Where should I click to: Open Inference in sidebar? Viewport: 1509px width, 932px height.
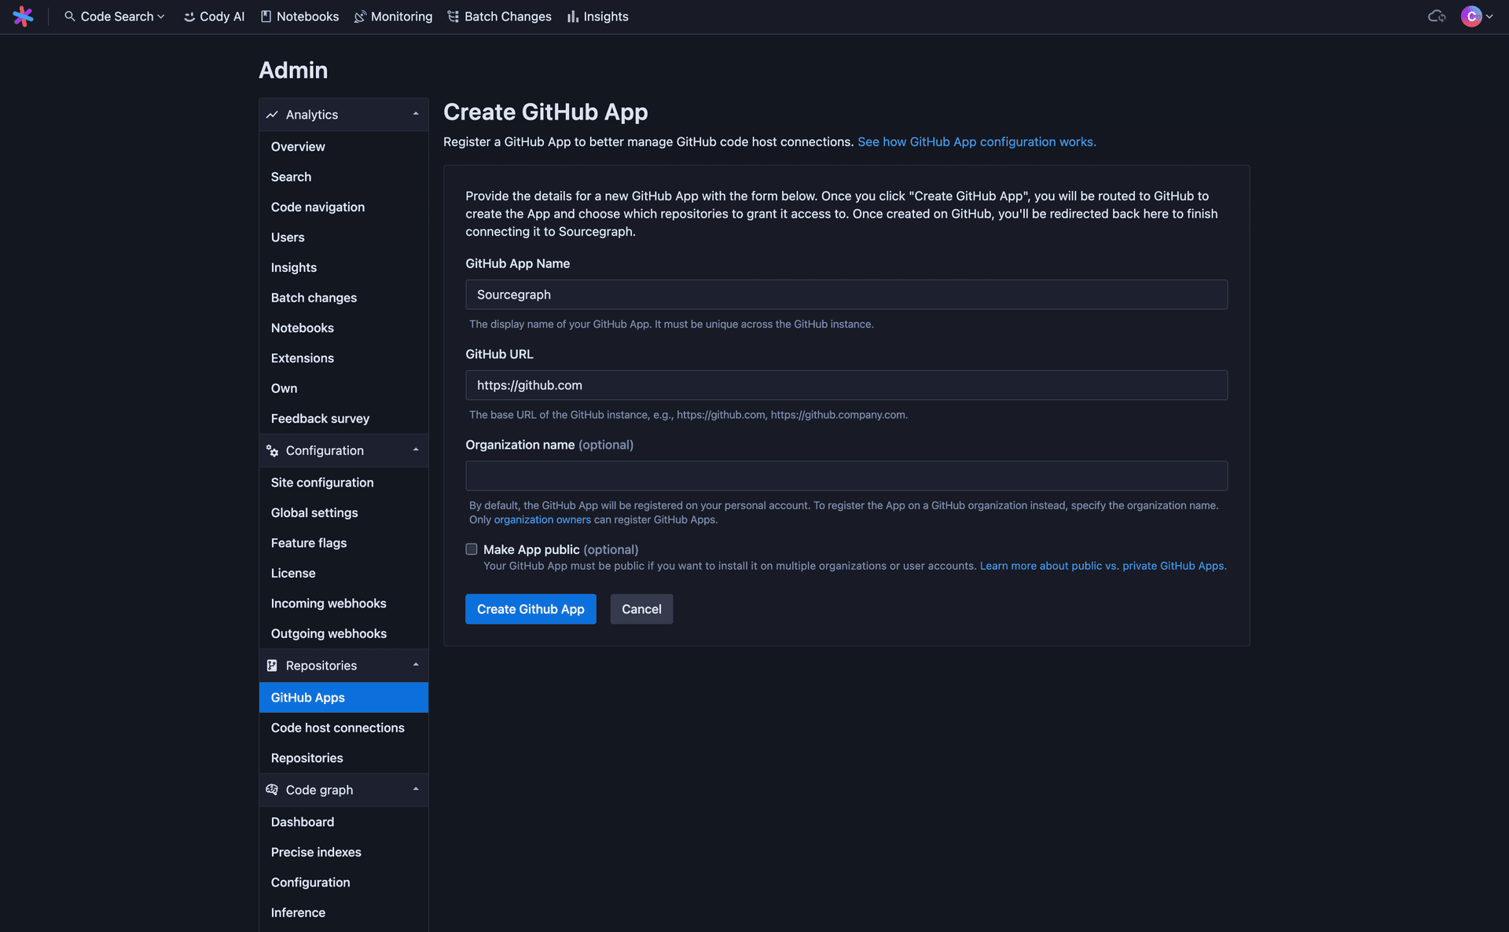pos(343,913)
